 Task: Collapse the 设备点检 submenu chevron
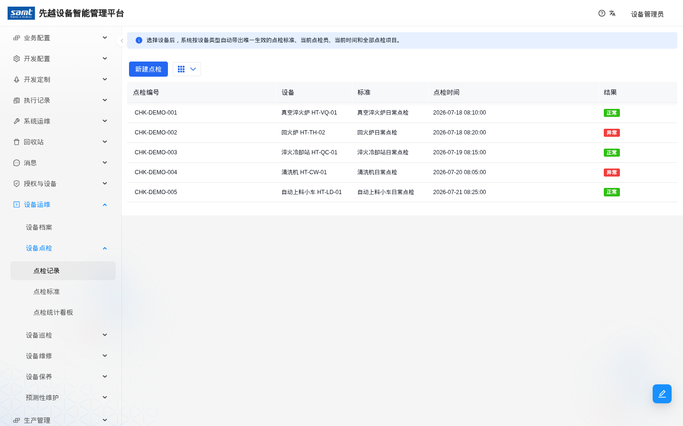(x=105, y=248)
